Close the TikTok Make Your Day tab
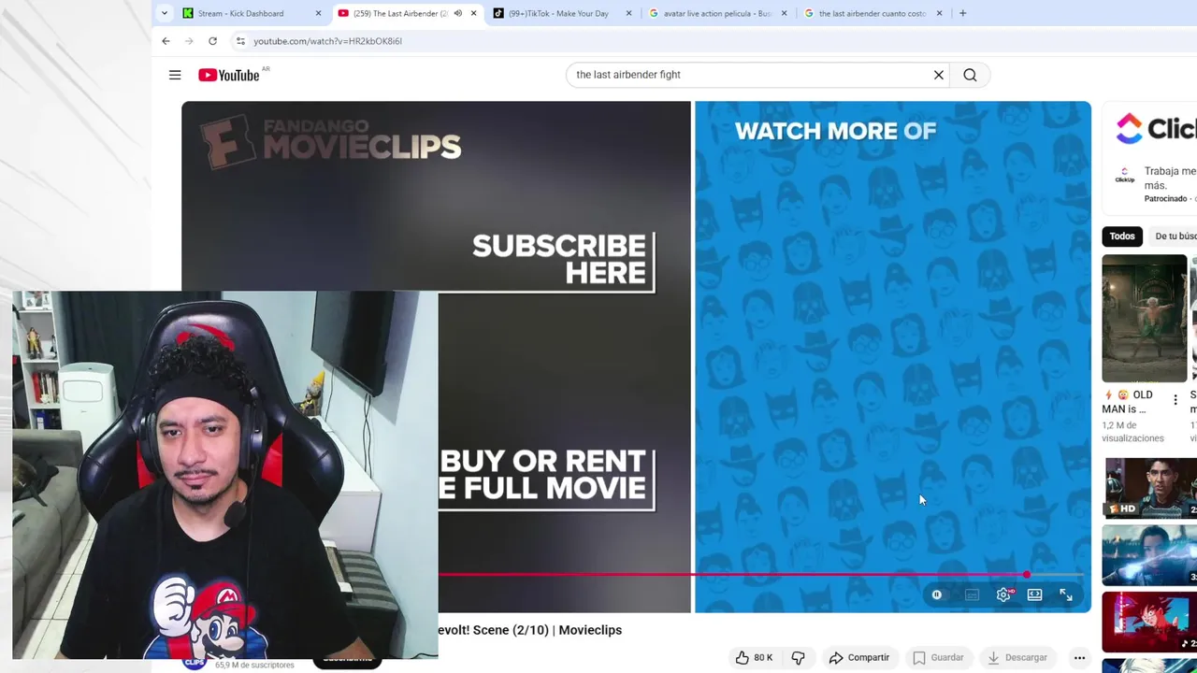 pyautogui.click(x=628, y=13)
